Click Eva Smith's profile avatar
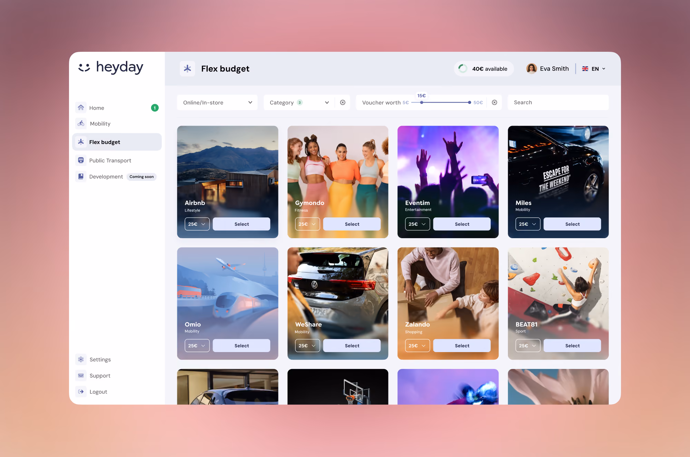 [531, 68]
